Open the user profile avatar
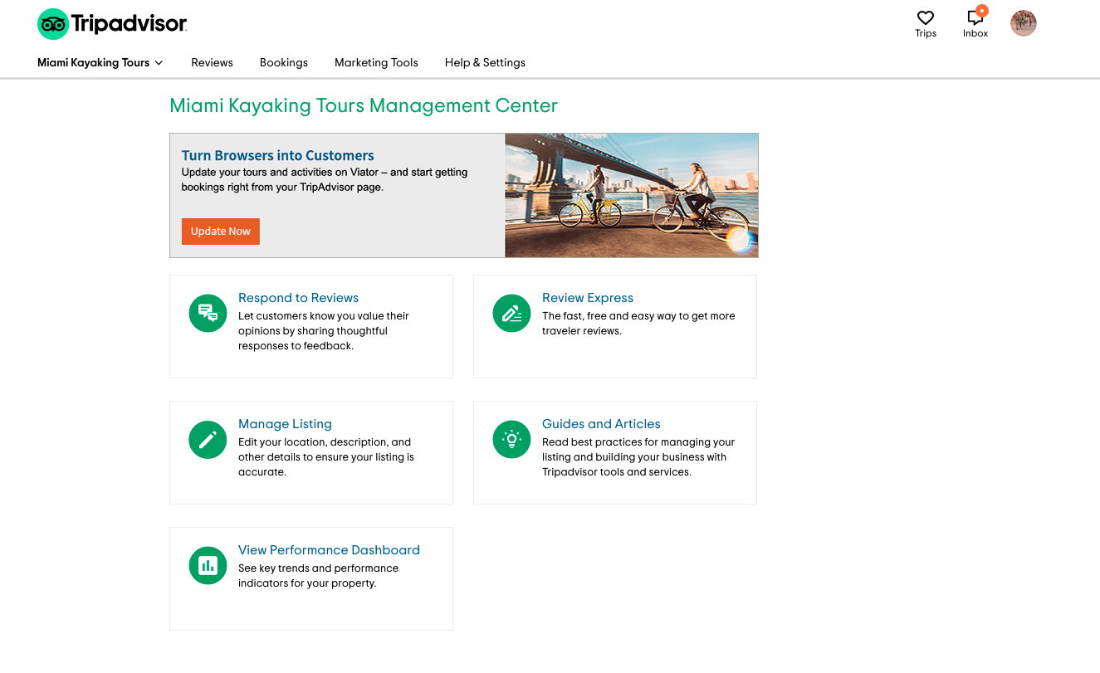Image resolution: width=1100 pixels, height=673 pixels. click(1024, 23)
